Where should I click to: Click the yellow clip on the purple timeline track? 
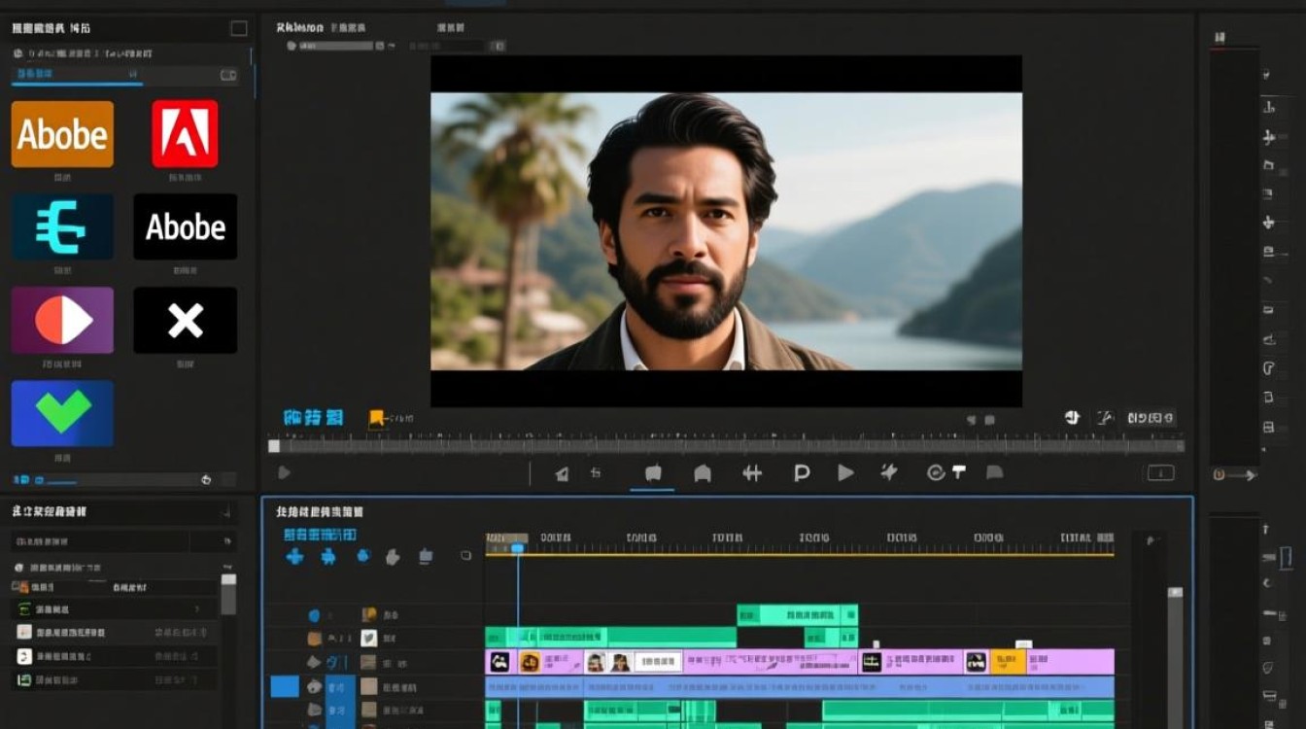(x=1008, y=663)
